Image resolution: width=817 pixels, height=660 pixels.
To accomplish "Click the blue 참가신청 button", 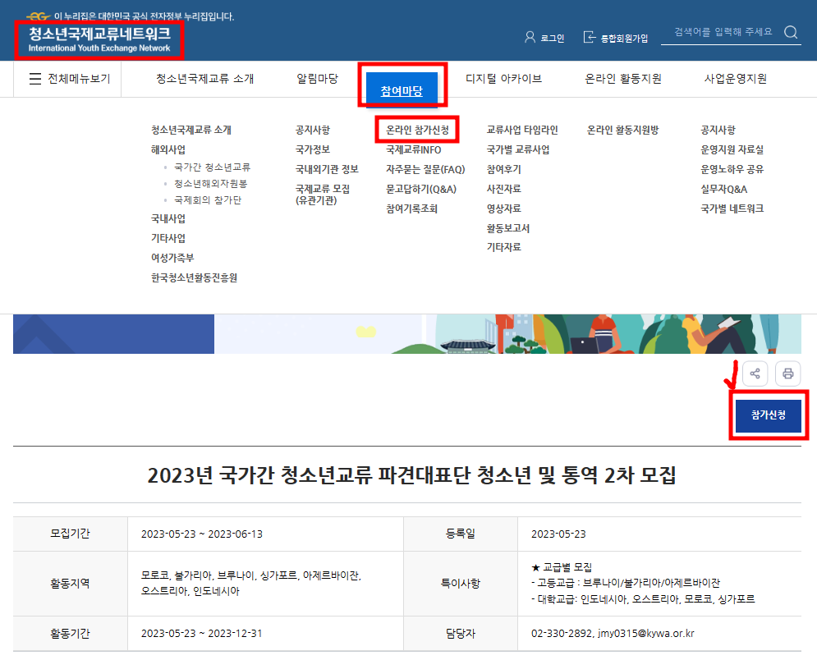I will [768, 415].
